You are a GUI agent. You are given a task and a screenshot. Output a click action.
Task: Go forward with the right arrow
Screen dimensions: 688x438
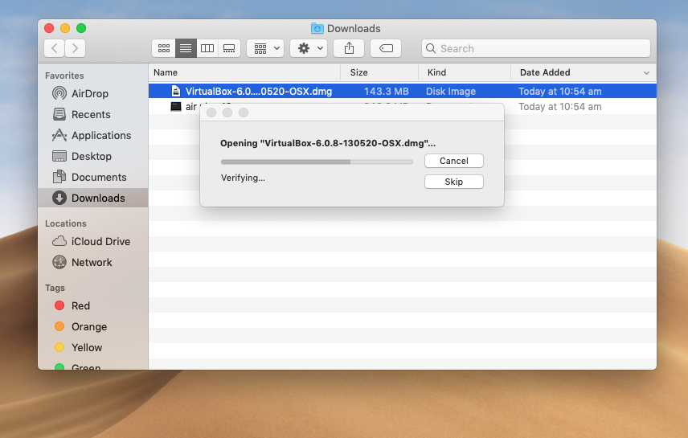click(x=75, y=48)
